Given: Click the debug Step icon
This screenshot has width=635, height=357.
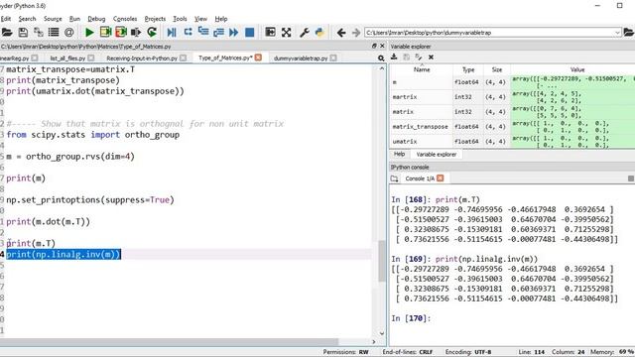Looking at the screenshot, I should 188,32.
